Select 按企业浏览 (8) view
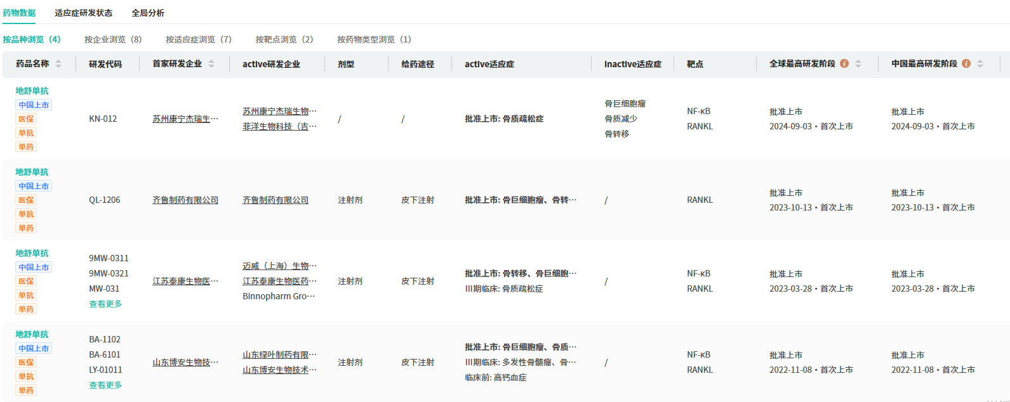This screenshot has height=402, width=1010. point(113,39)
